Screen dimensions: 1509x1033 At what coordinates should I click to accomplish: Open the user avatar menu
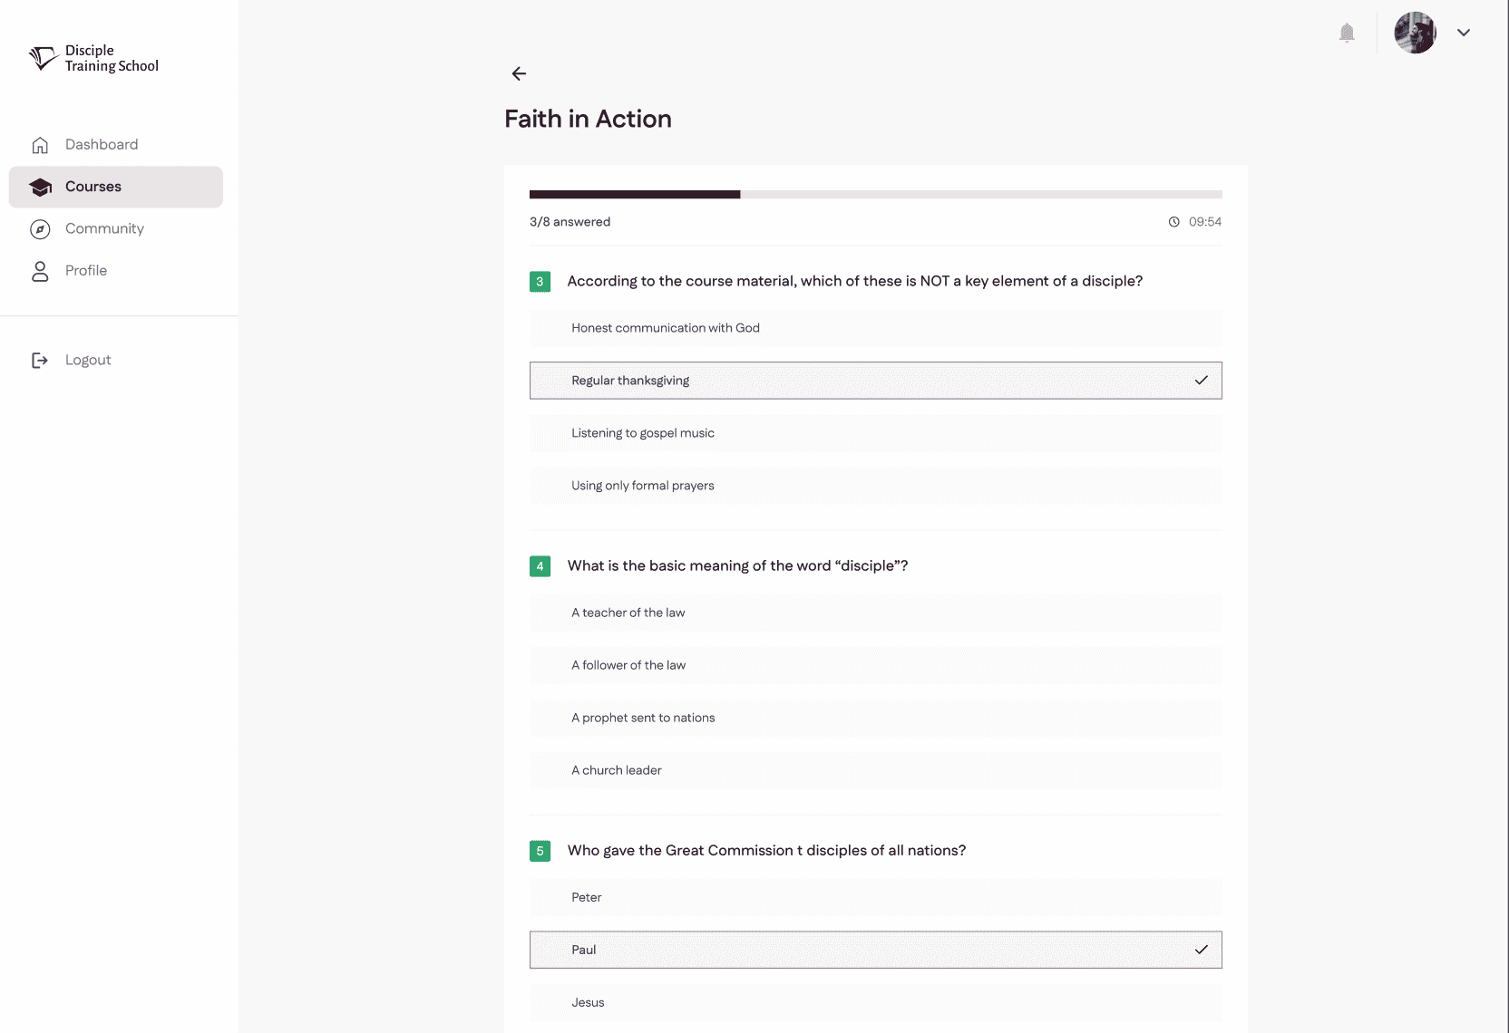(x=1415, y=33)
